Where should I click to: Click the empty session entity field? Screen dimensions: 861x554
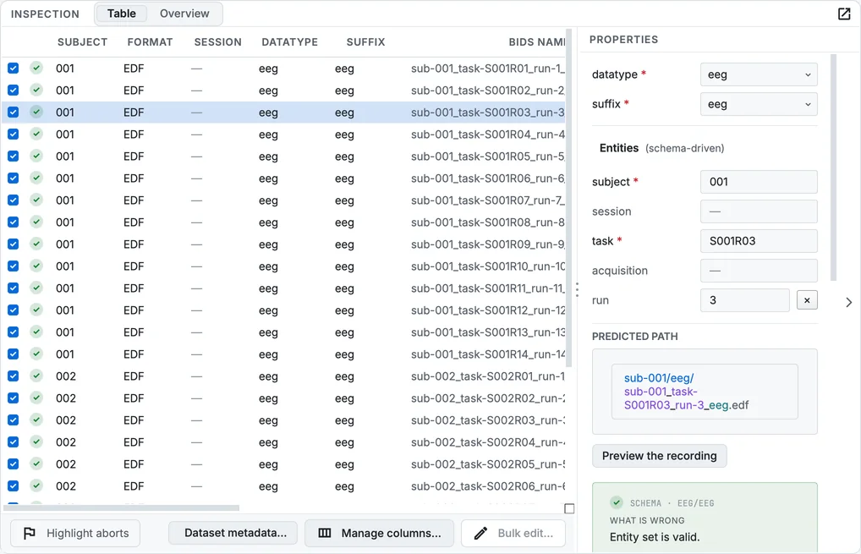pyautogui.click(x=759, y=211)
